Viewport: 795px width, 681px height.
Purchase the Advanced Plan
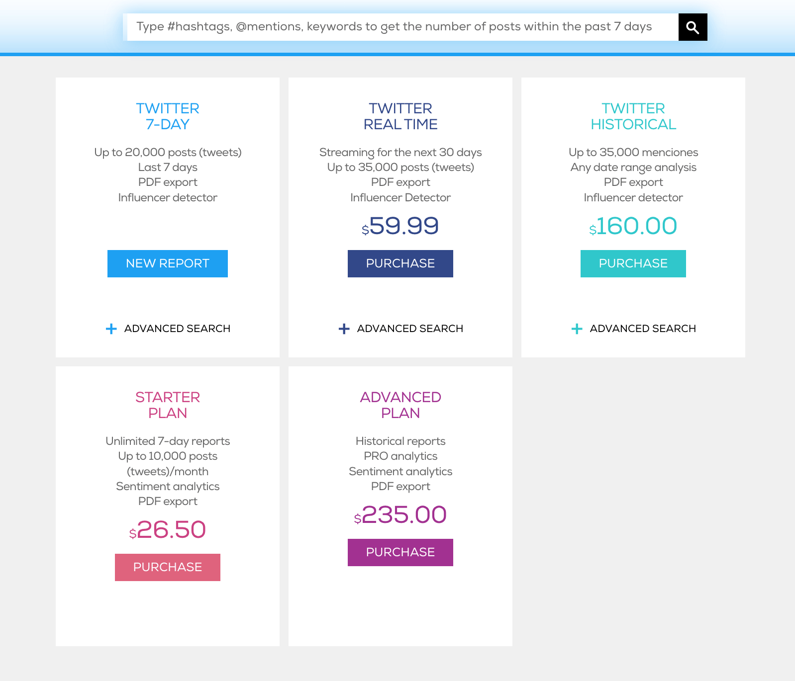click(x=400, y=552)
